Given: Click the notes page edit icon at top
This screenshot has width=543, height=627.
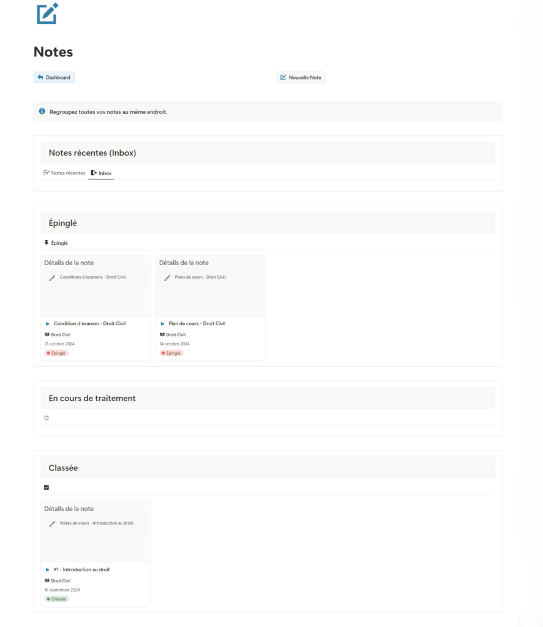Looking at the screenshot, I should click(47, 13).
